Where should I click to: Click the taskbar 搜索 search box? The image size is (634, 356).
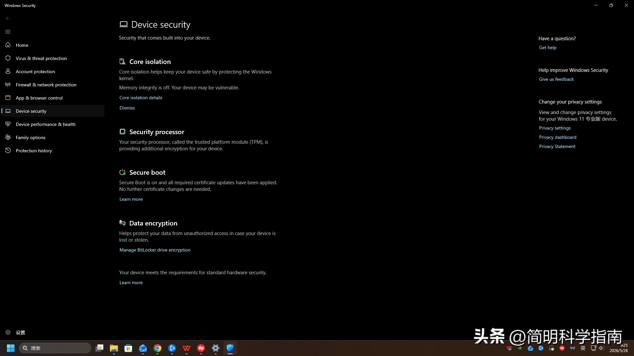click(55, 348)
